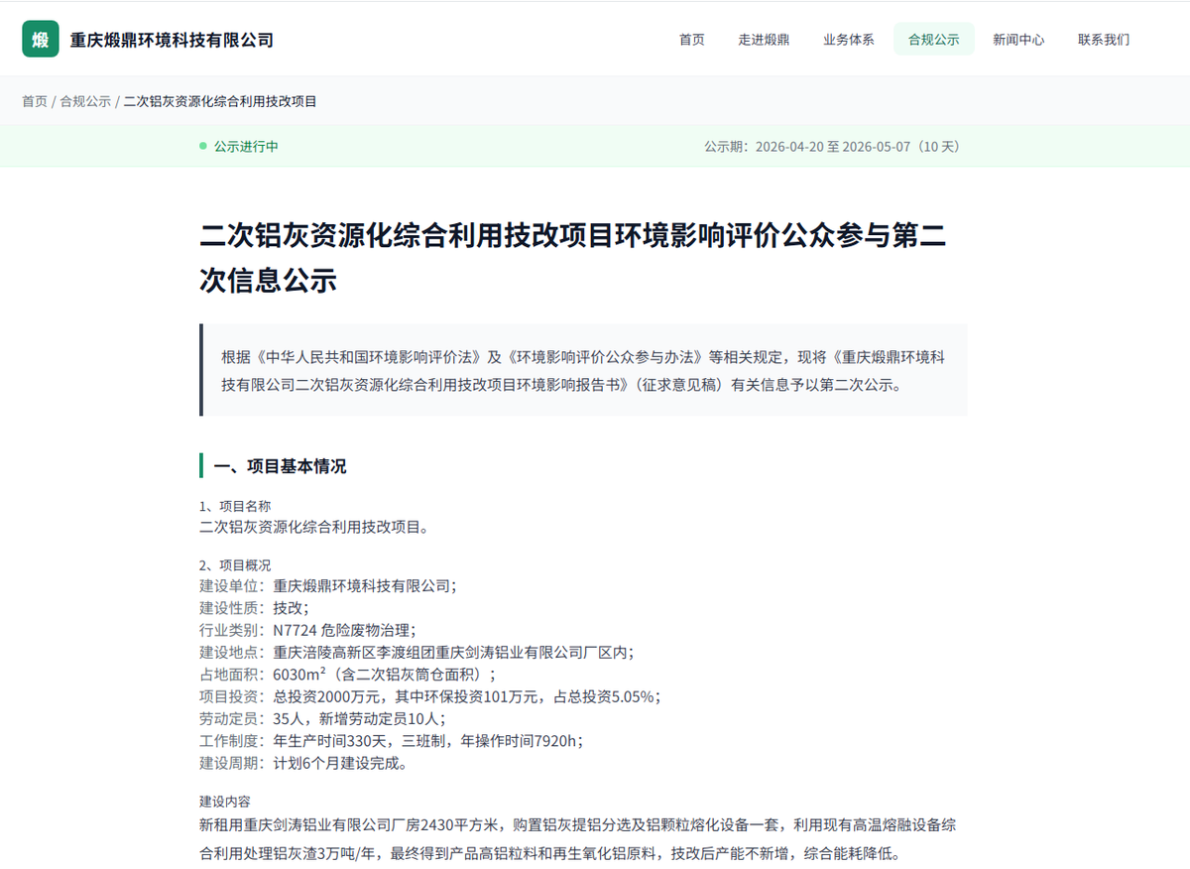Click the label 2、项目概况
The image size is (1190, 869).
click(x=235, y=565)
